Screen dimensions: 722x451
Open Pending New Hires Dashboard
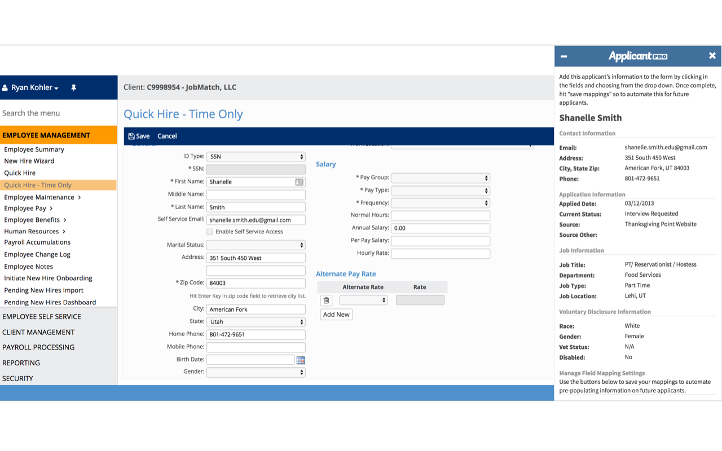pyautogui.click(x=50, y=302)
